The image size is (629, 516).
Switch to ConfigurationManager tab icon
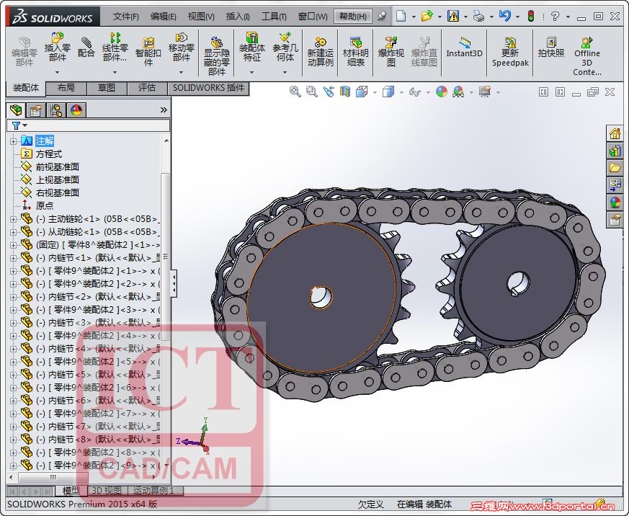pyautogui.click(x=56, y=110)
